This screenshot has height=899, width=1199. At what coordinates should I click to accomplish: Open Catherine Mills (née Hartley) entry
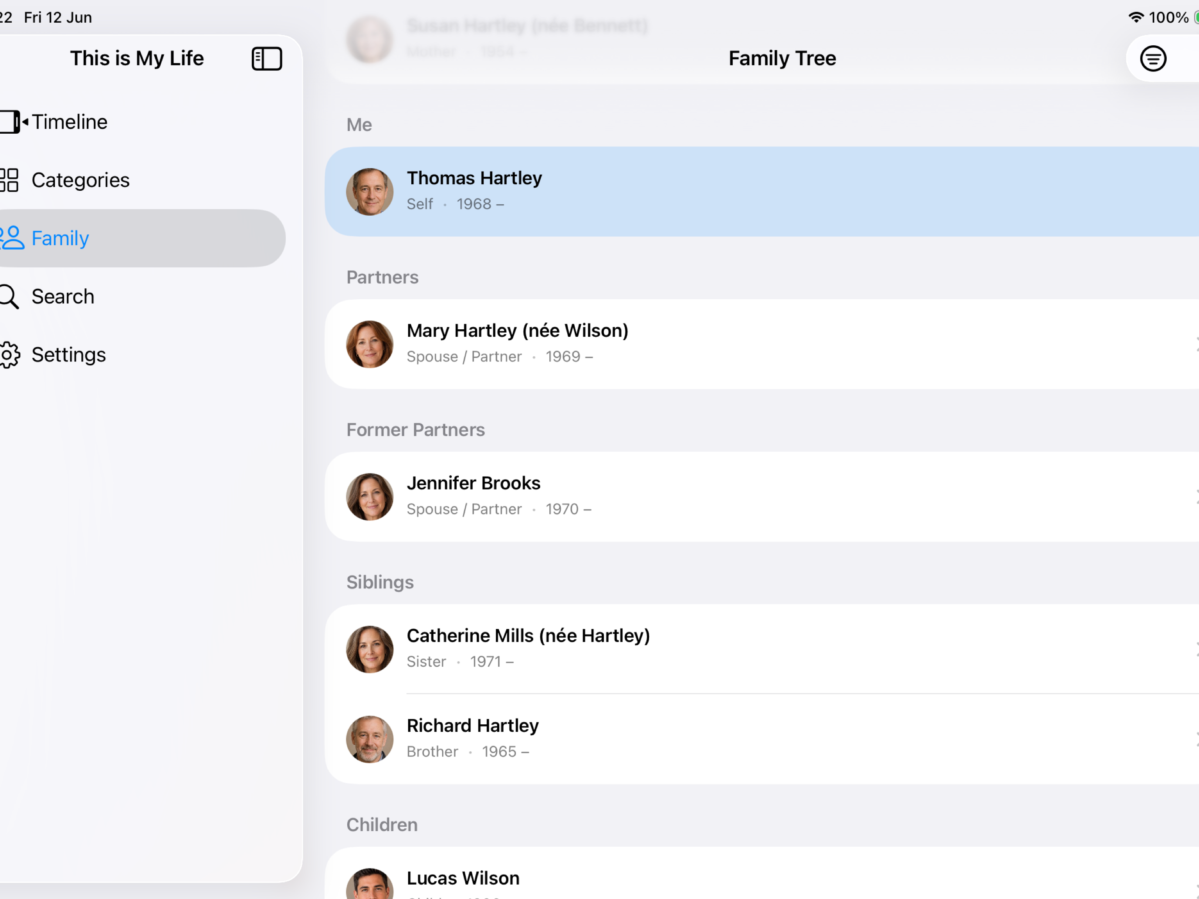[x=762, y=649]
